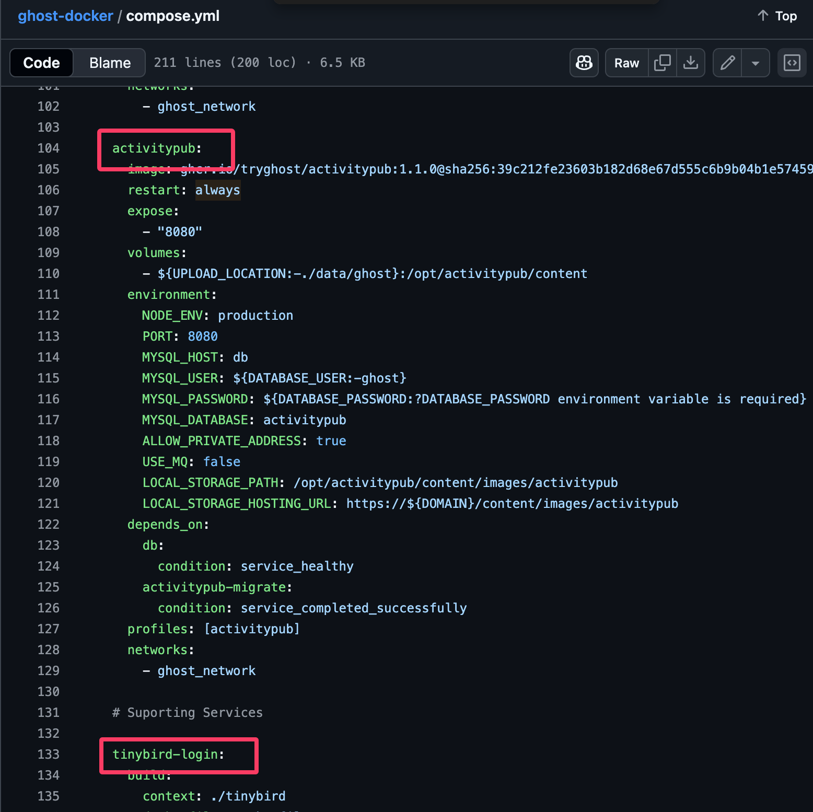This screenshot has height=812, width=813.
Task: Click 'MYSQL_DATABASE: activitypub' line
Action: pyautogui.click(x=244, y=420)
